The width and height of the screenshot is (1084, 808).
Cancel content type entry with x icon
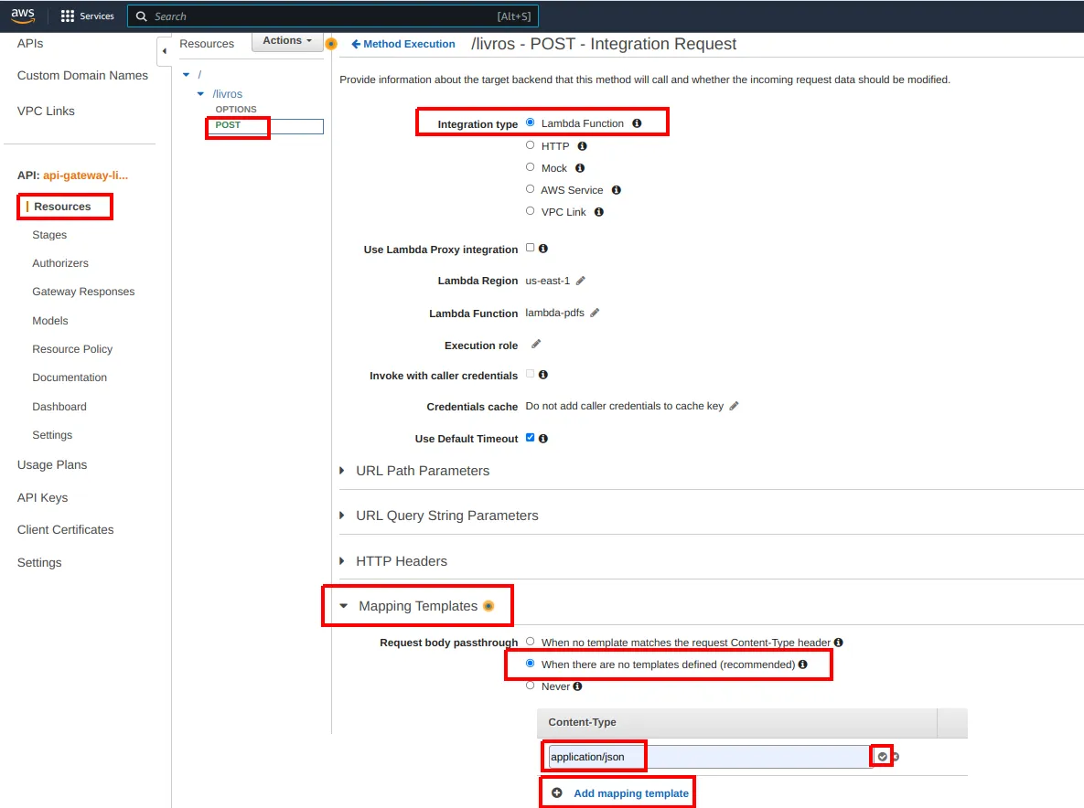click(x=896, y=757)
